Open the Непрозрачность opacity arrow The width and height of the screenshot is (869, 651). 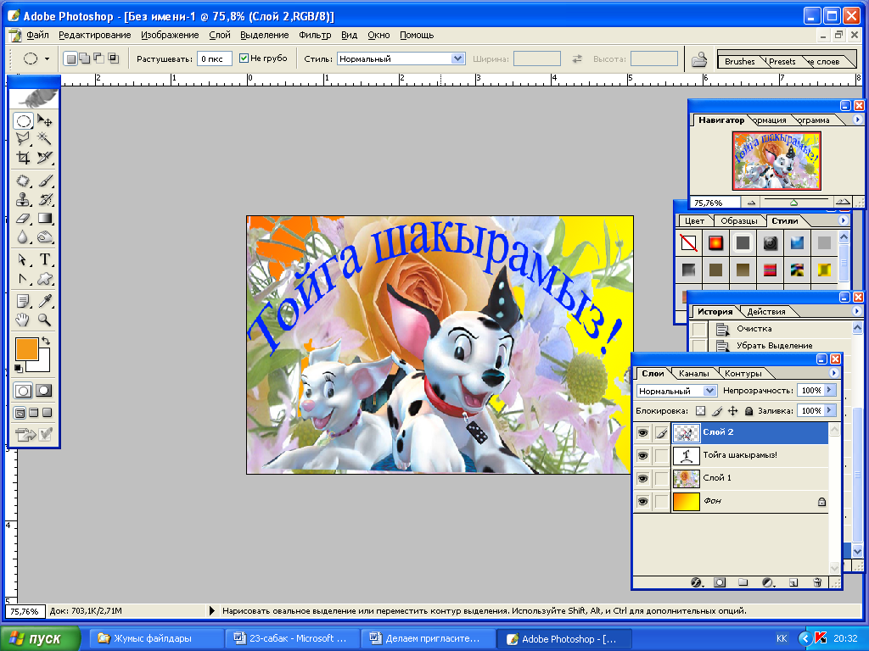click(x=830, y=390)
